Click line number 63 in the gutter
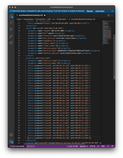The width and height of the screenshot is (123, 158). tap(19, 138)
